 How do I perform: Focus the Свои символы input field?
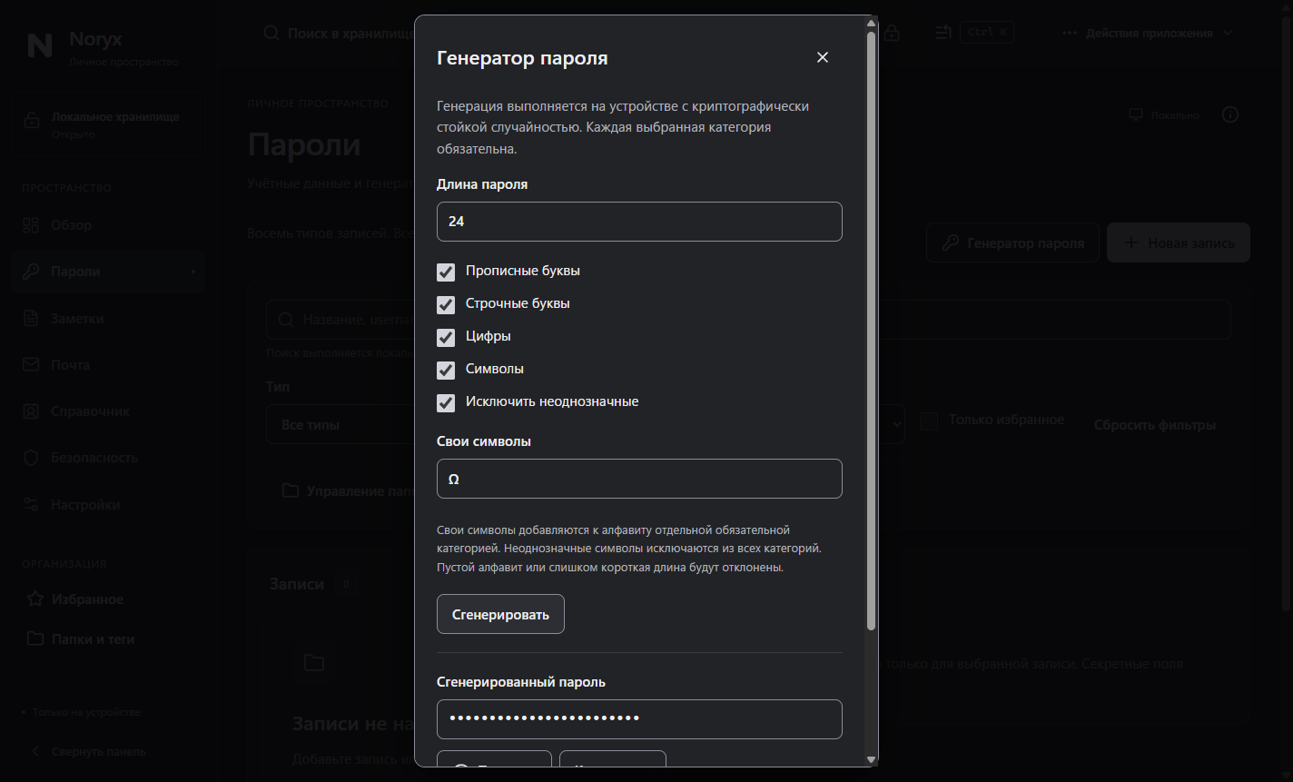(x=639, y=479)
